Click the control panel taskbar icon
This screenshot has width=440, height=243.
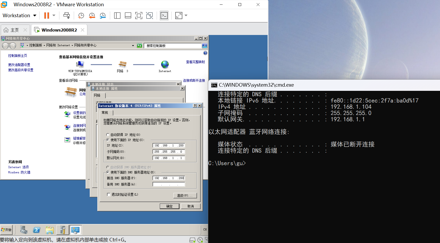click(75, 230)
